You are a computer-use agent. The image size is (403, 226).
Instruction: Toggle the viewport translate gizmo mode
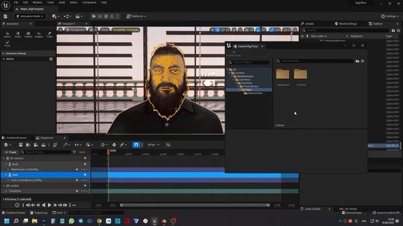coord(217,30)
